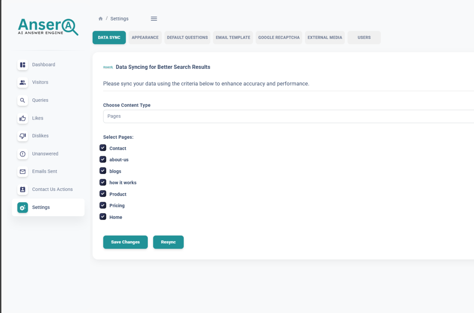This screenshot has height=313, width=474.
Task: Click the Unanswered alert icon
Action: coord(23,154)
